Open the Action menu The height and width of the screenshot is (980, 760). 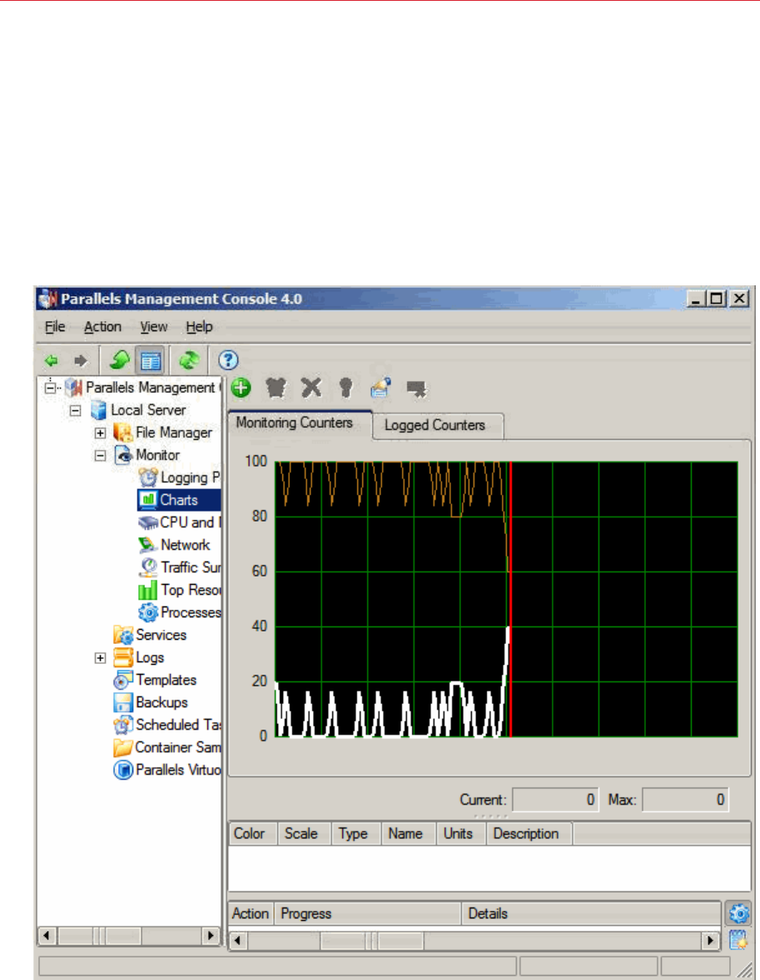[x=102, y=327]
